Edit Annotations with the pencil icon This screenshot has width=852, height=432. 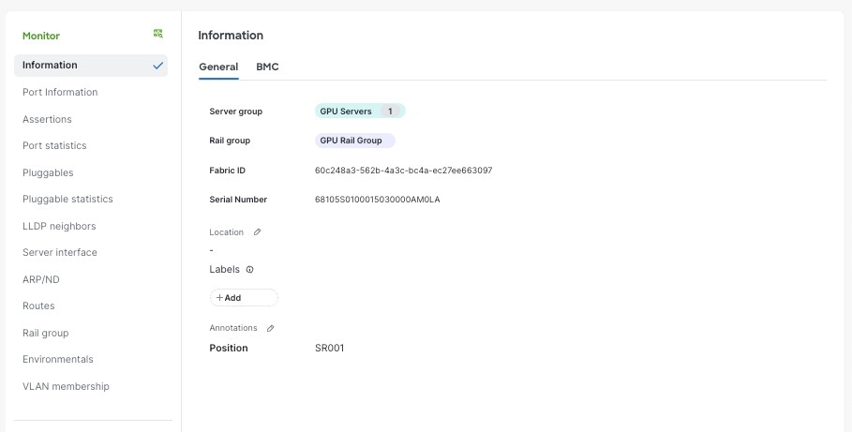coord(270,328)
